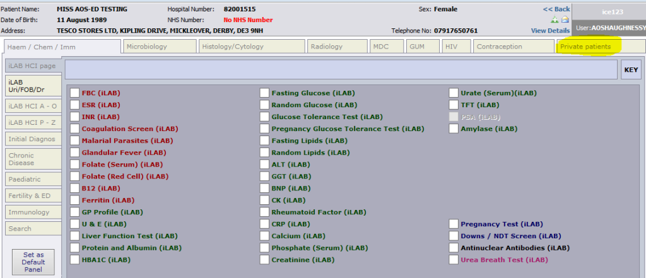Go back using the << Back link
The width and height of the screenshot is (646, 278).
tap(556, 9)
